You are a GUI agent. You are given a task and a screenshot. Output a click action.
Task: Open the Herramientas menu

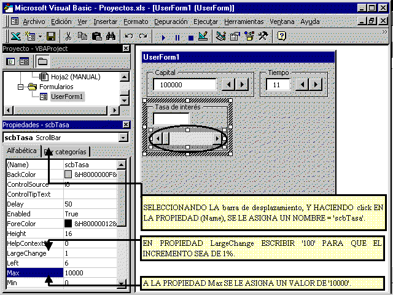244,22
